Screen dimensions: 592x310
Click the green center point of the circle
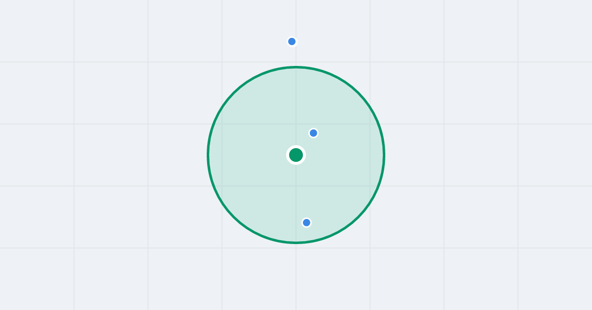(x=296, y=155)
